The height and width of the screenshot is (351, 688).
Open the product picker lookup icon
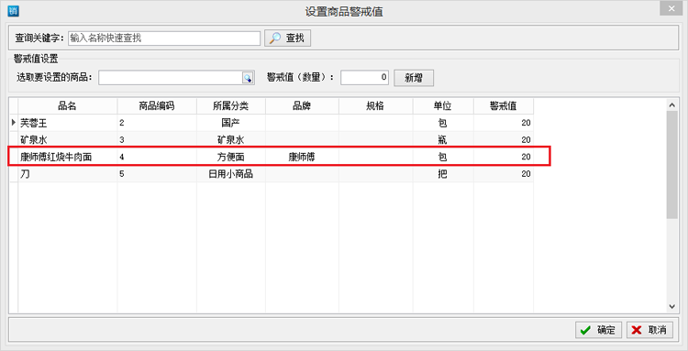coord(248,78)
